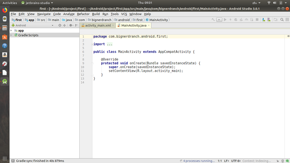Viewport: 290px width, 163px height.
Task: Open the View menu
Action: pyautogui.click(x=31, y=14)
